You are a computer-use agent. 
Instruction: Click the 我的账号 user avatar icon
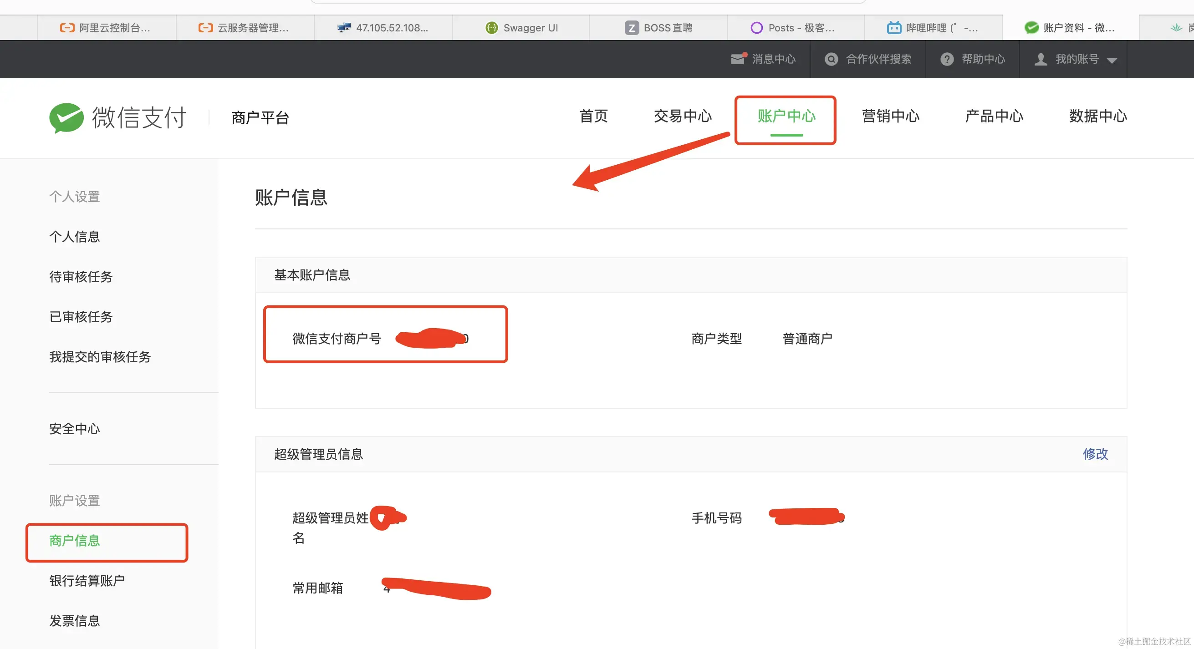(x=1041, y=59)
